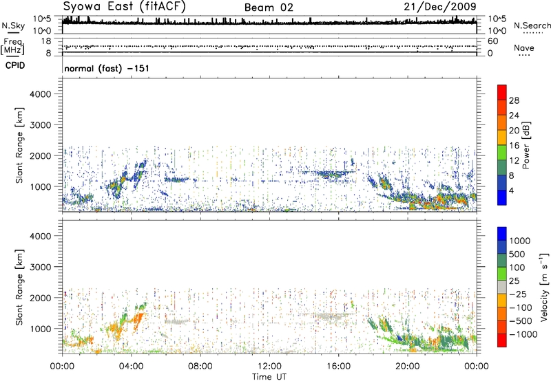Click '1000' on velocity panel range axis
551x381 pixels.
coord(41,329)
